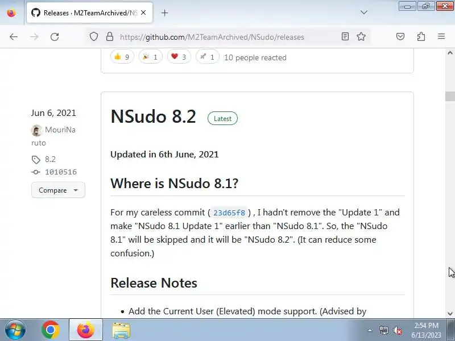This screenshot has width=455, height=341.
Task: Click the network tray icon
Action: (383, 330)
